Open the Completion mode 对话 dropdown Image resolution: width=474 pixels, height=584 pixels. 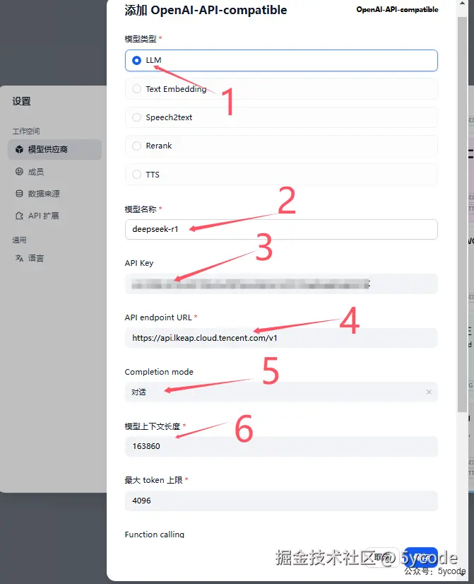click(281, 392)
